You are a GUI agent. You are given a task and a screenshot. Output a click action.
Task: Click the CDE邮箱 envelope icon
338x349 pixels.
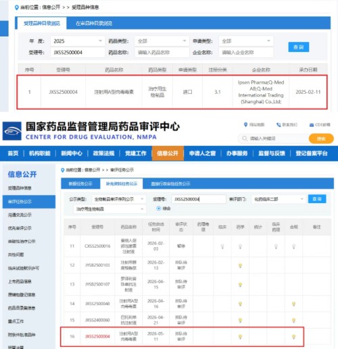pos(312,125)
